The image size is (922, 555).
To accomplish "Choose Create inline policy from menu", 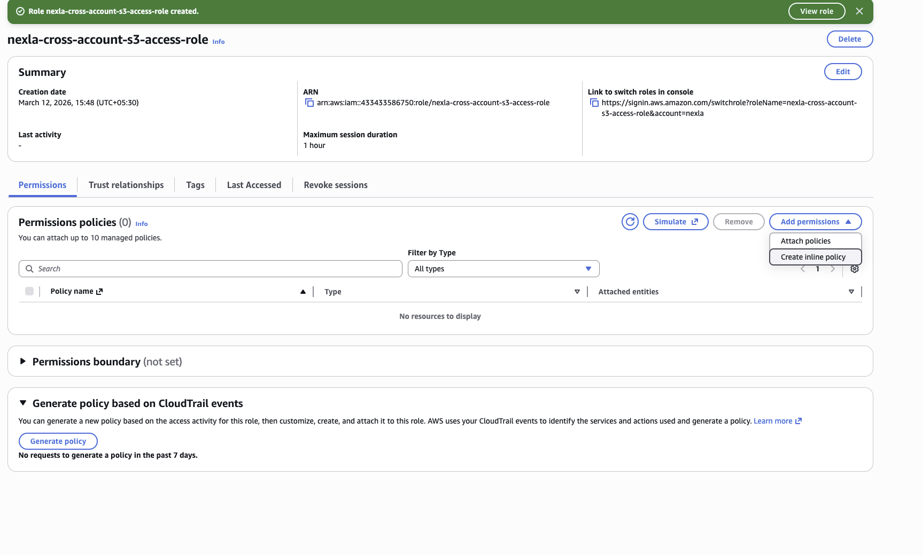I will (x=814, y=257).
